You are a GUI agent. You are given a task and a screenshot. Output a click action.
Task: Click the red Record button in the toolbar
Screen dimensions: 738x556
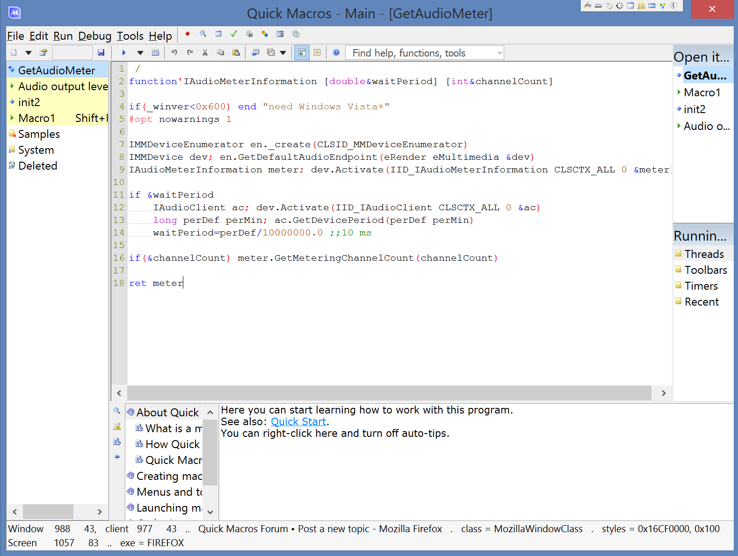tap(188, 34)
